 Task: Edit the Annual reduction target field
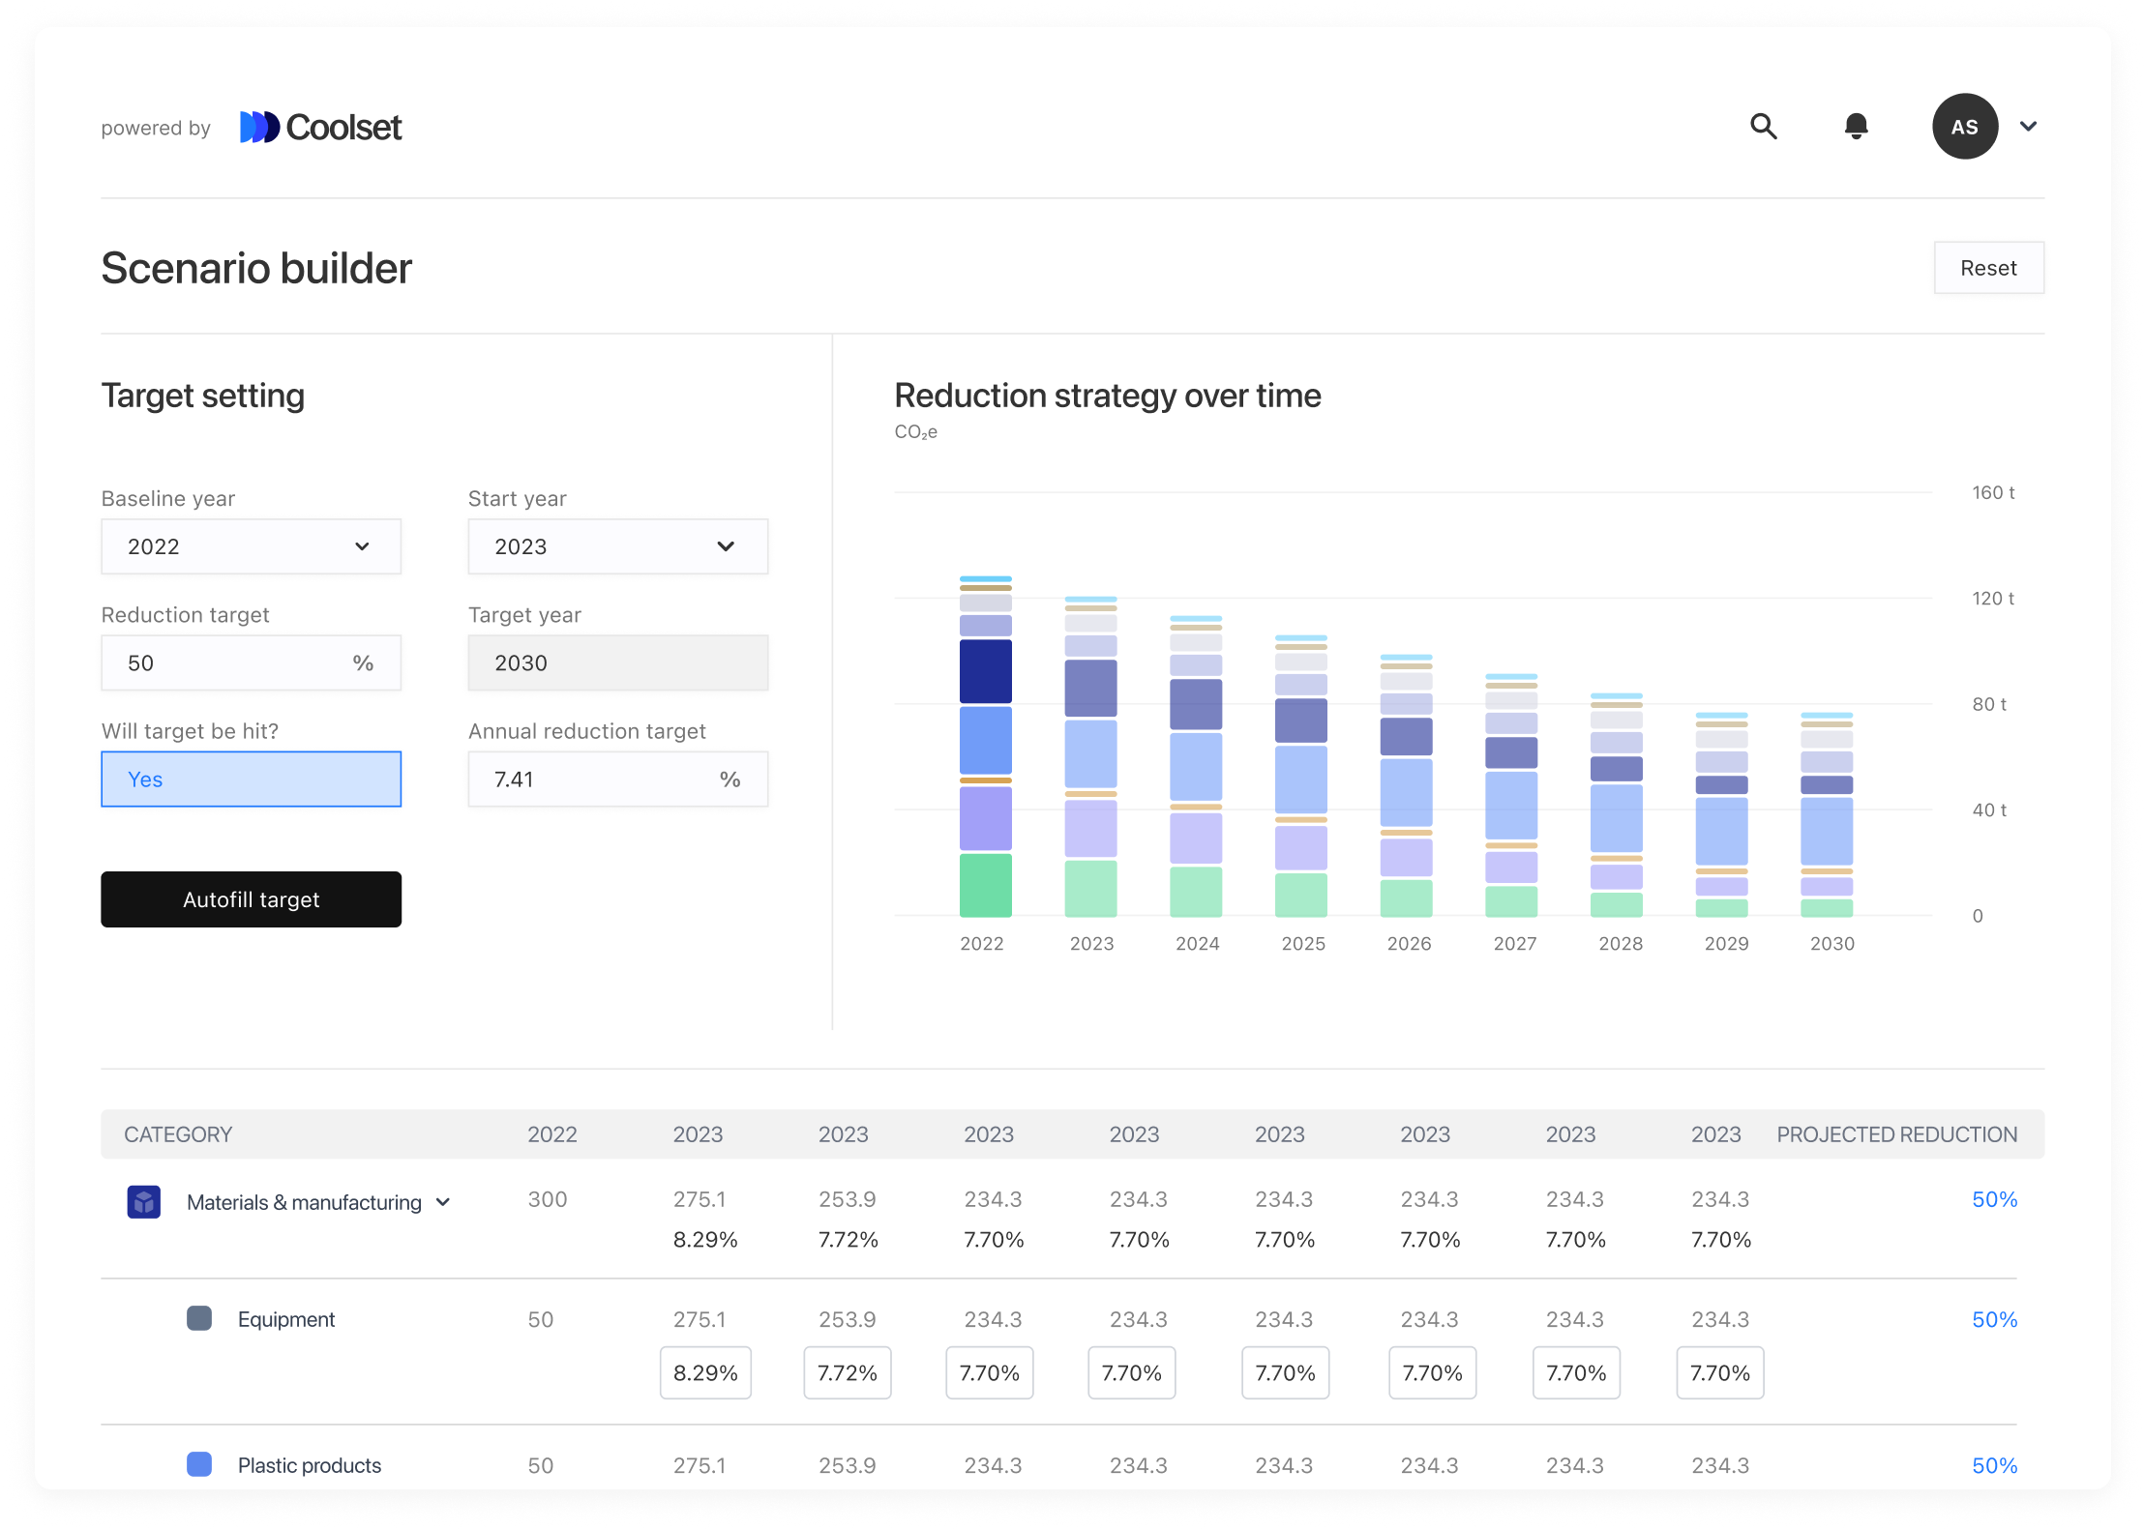[x=600, y=780]
